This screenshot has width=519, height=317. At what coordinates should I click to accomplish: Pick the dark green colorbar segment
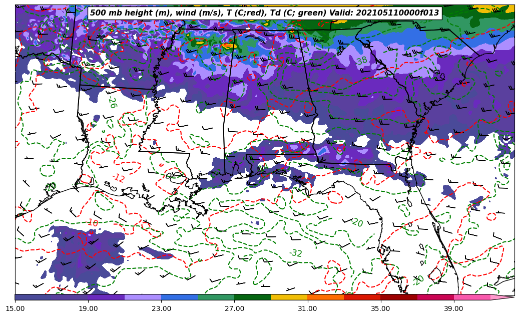[252, 297]
